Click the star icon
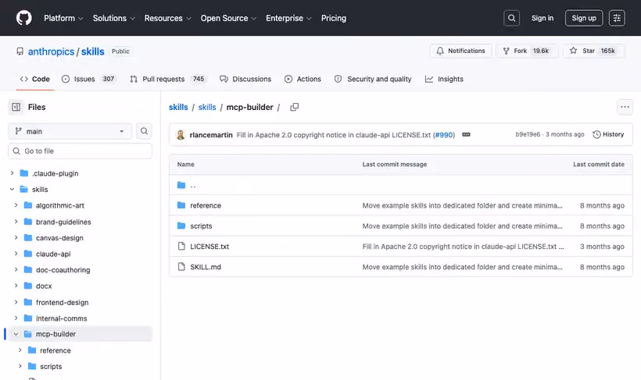 click(574, 51)
